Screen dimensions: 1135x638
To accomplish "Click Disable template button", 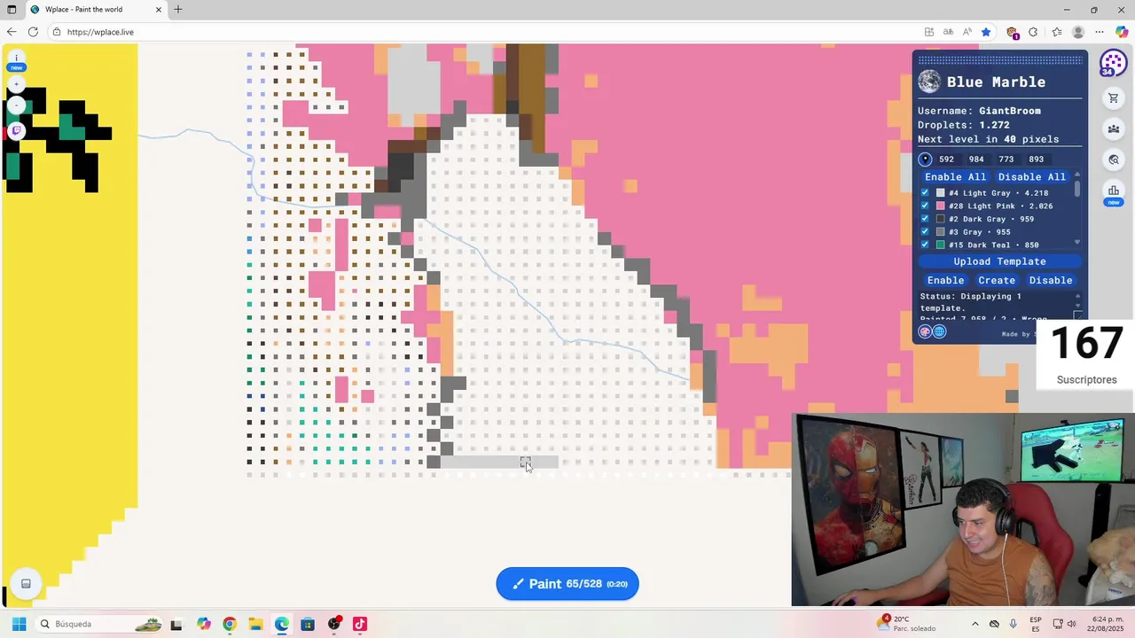I will point(1051,280).
